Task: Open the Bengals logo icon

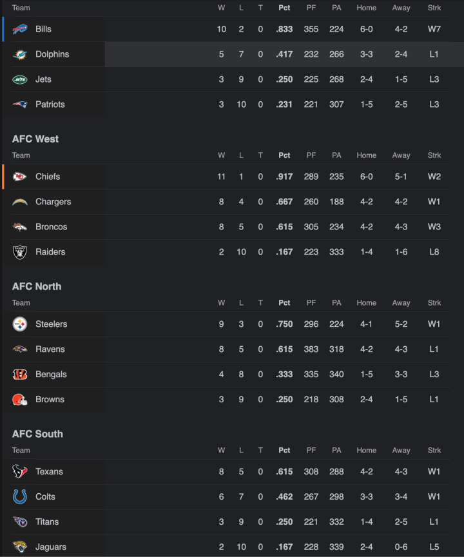Action: [20, 375]
